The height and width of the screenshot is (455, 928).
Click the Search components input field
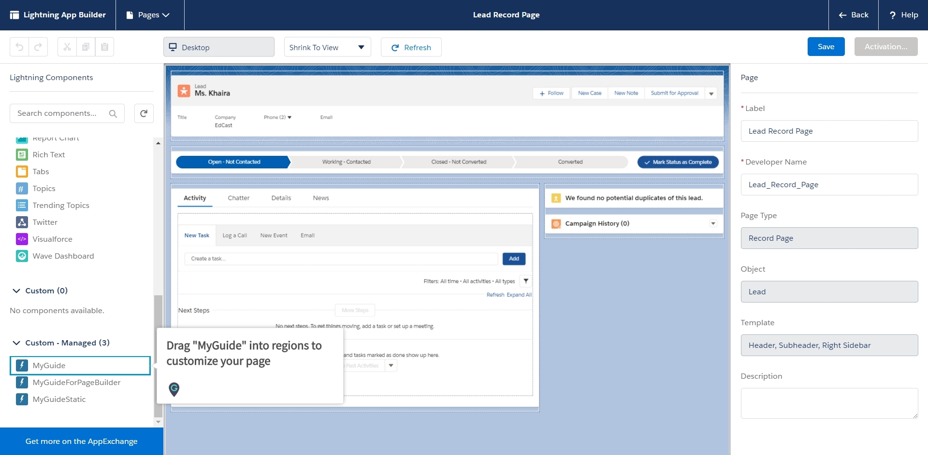pyautogui.click(x=67, y=113)
